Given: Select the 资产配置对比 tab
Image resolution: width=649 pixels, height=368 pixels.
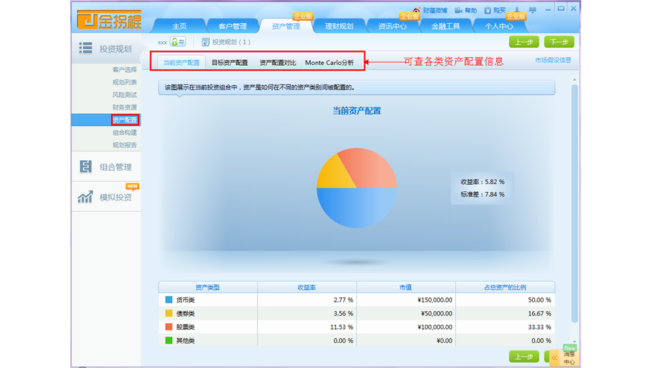Looking at the screenshot, I should pyautogui.click(x=278, y=63).
